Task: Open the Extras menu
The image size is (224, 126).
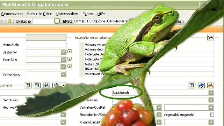Action: (88, 14)
